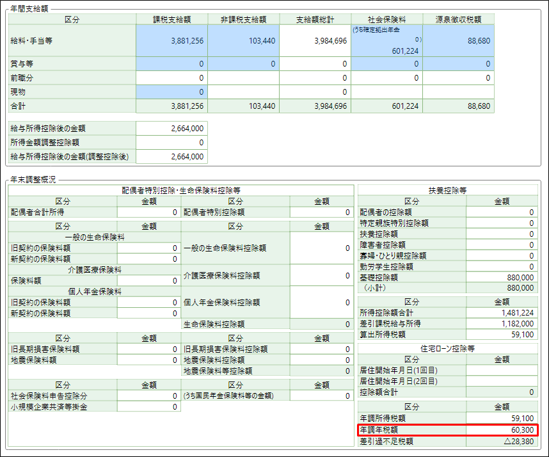Click the 所得金額調整控除額 value field

click(171, 143)
